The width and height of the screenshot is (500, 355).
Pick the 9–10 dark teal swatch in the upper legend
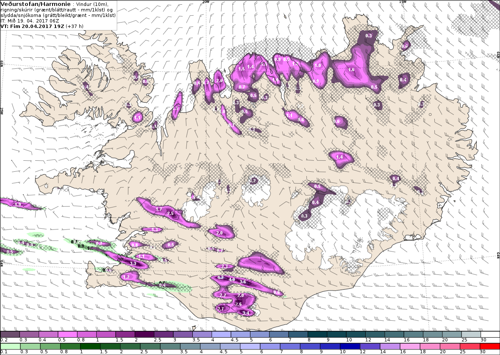coord(337,335)
